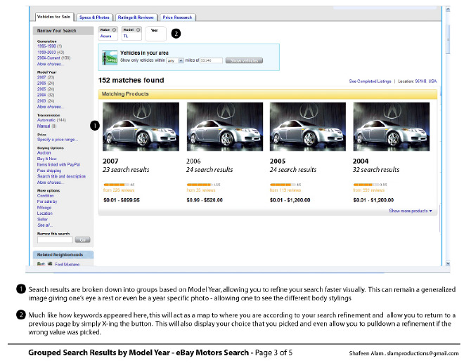Viewport: 471px width, 363px height.
Task: Select the Buy It Now option
Action: pos(47,159)
